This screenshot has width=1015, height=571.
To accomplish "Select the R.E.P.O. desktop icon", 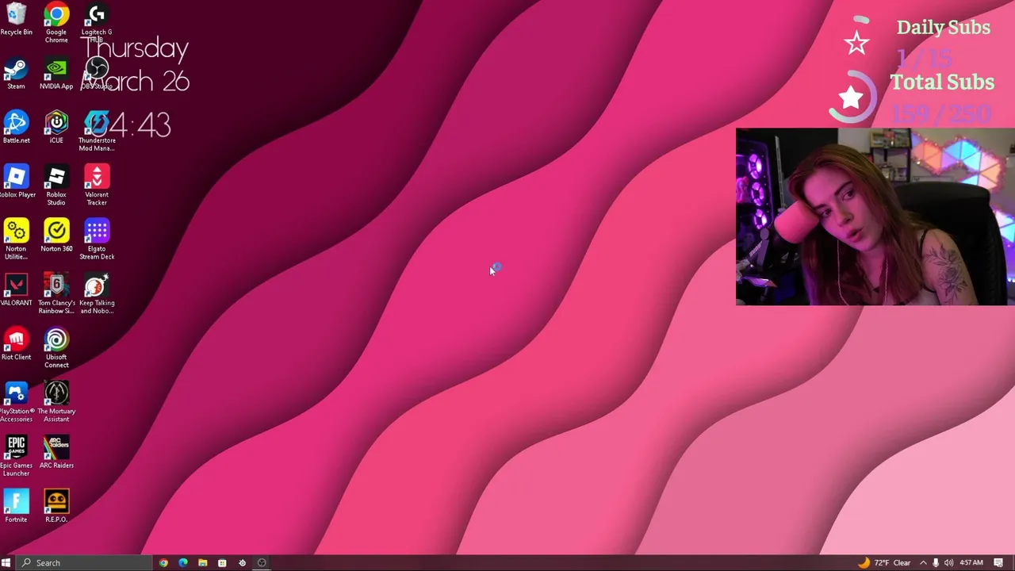I will point(56,507).
